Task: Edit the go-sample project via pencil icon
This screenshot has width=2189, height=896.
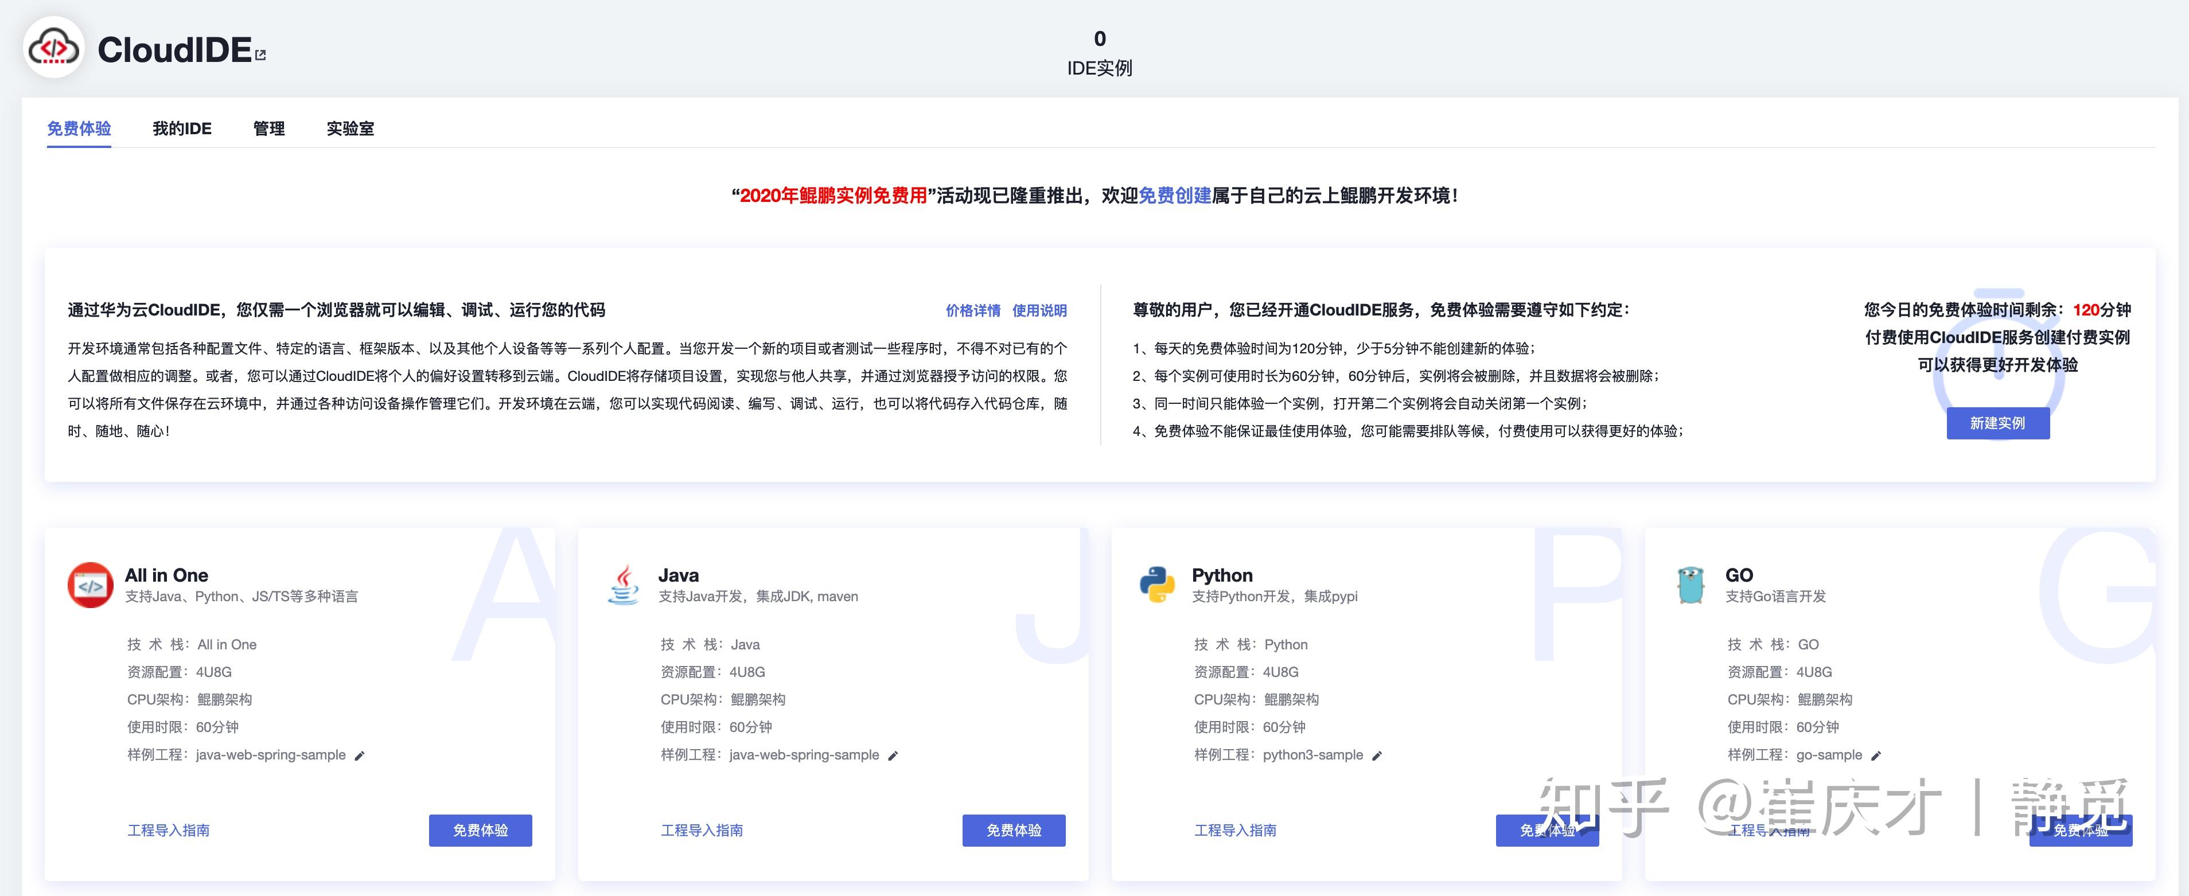Action: click(x=1876, y=755)
